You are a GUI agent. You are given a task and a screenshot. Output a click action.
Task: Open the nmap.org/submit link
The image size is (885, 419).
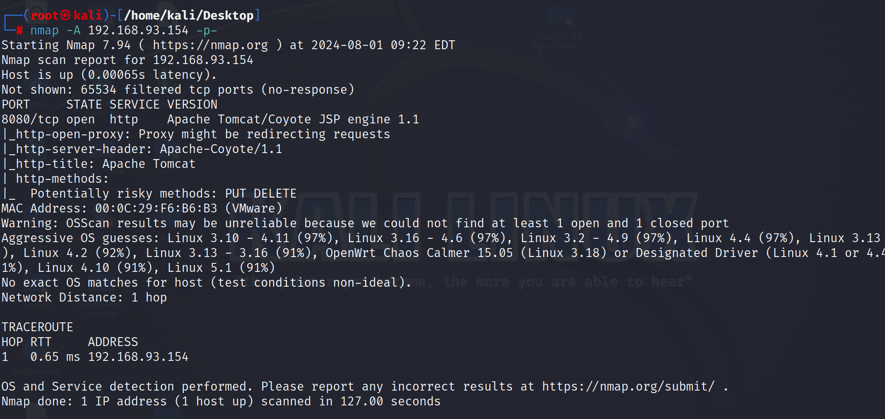pyautogui.click(x=628, y=386)
